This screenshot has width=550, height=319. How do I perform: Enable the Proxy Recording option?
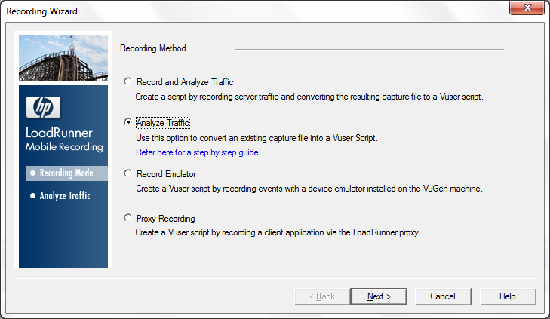[x=129, y=218]
